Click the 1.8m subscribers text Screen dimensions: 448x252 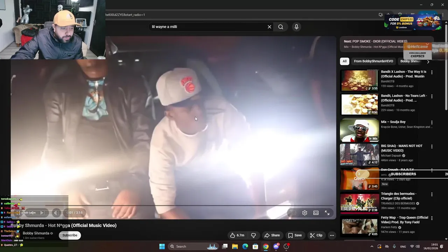(34, 238)
